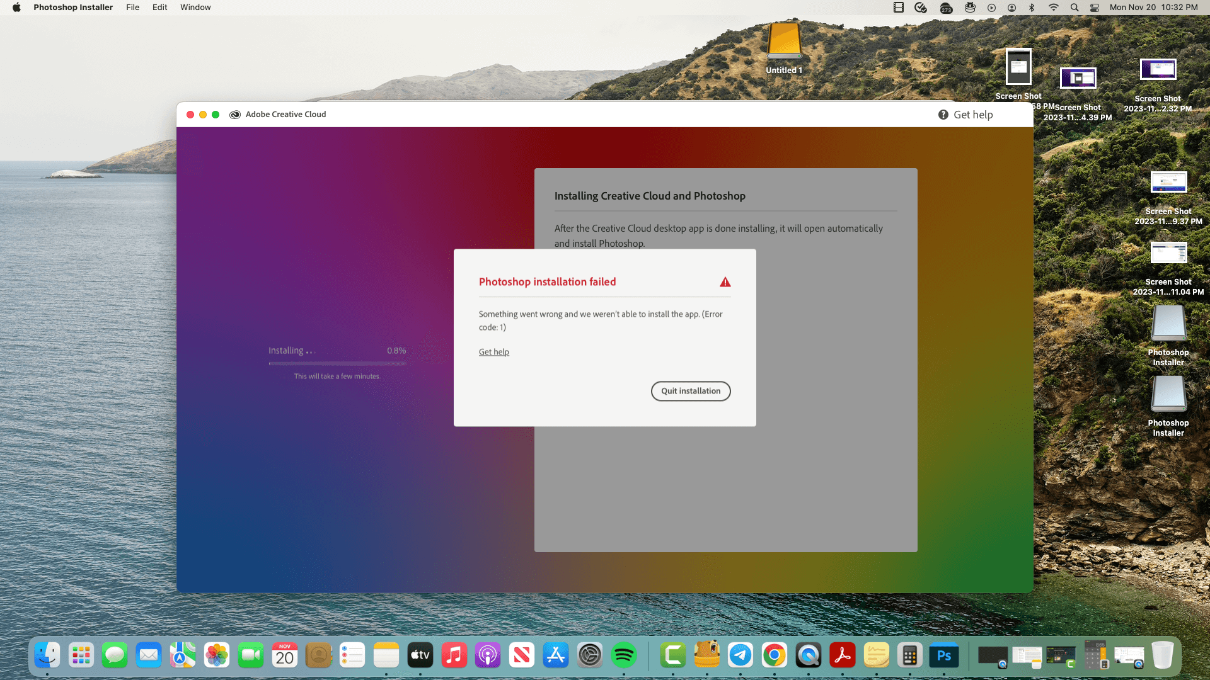
Task: Open Photoshop from the dock
Action: pyautogui.click(x=944, y=656)
